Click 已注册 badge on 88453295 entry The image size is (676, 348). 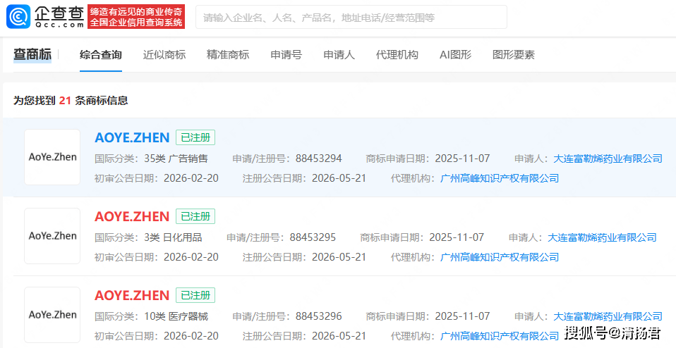pos(195,216)
